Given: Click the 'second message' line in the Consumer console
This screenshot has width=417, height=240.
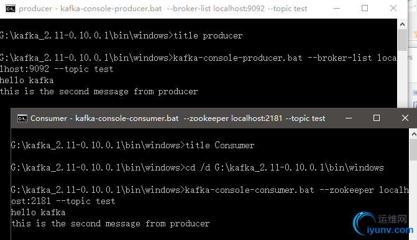Looking at the screenshot, I should [x=111, y=223].
